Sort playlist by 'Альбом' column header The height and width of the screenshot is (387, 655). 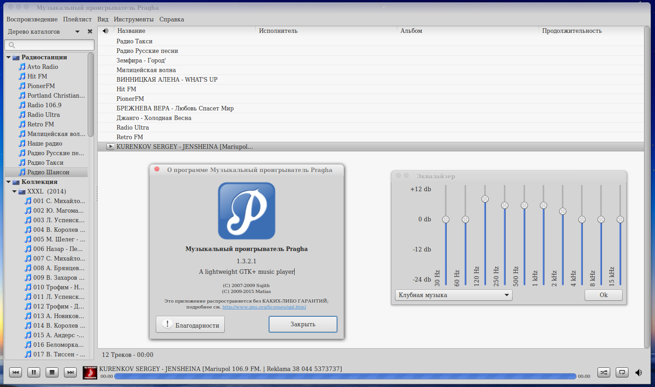[468, 31]
